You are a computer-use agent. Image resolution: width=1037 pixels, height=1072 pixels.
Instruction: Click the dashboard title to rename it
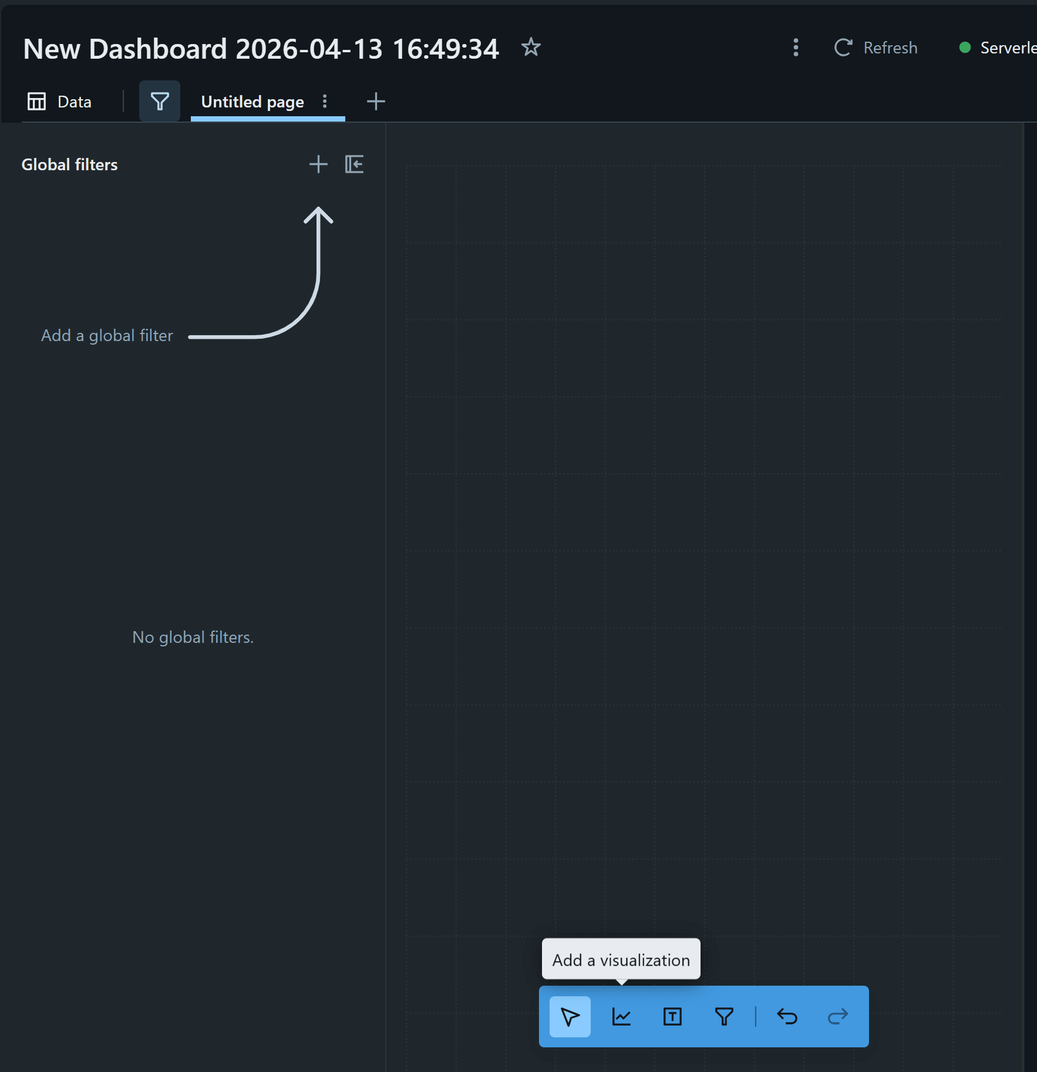(261, 49)
